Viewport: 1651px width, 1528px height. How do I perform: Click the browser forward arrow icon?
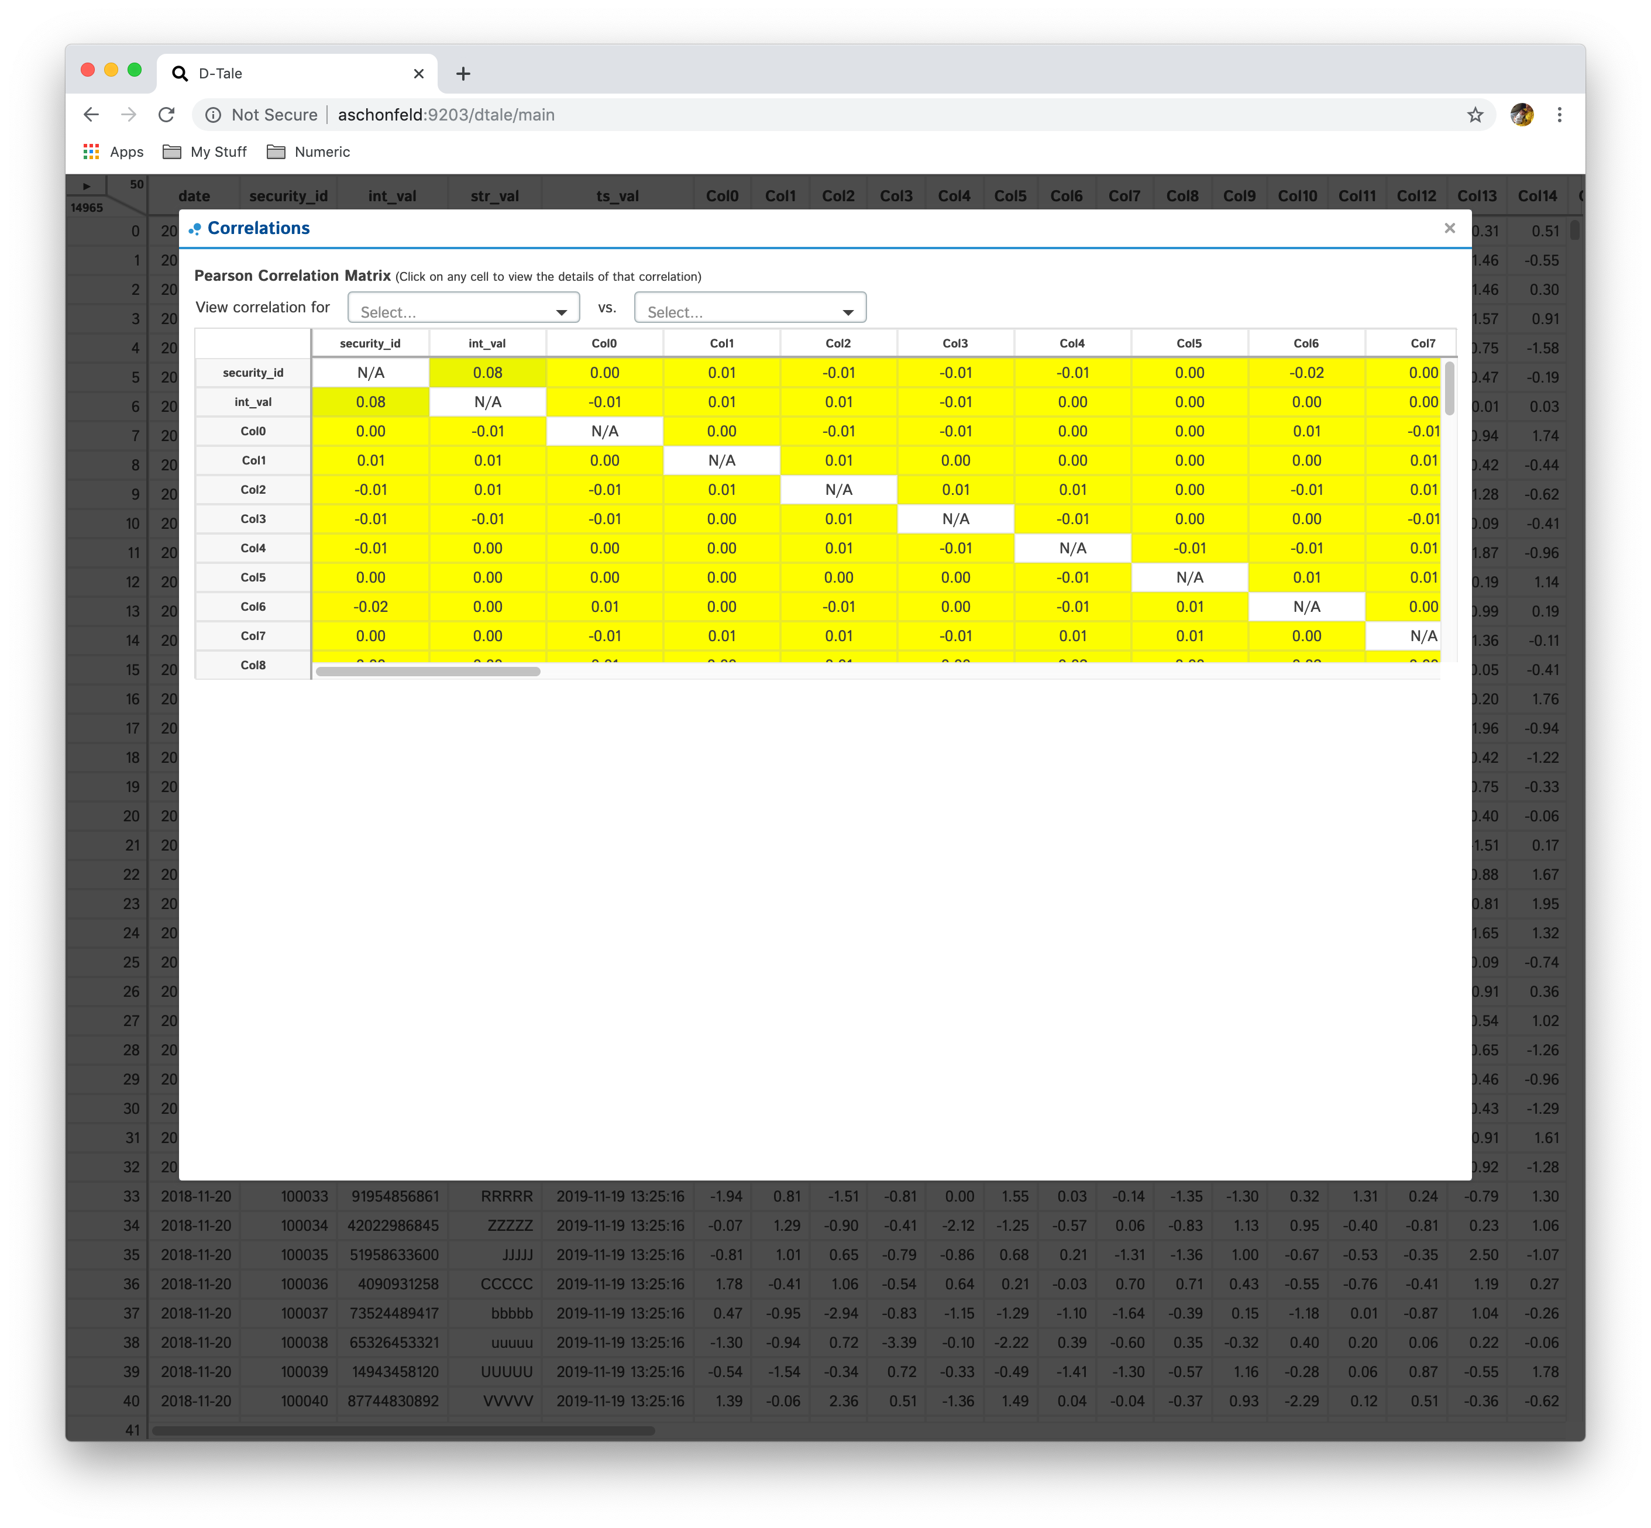tap(129, 115)
